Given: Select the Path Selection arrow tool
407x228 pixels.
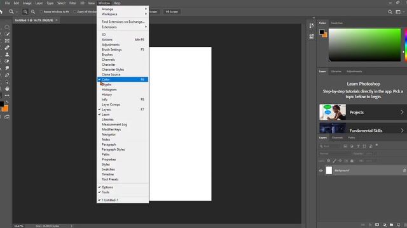Looking at the screenshot, I should click(7, 82).
